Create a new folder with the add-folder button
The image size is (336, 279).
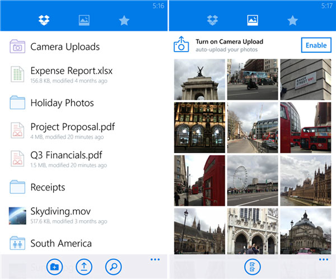55,267
